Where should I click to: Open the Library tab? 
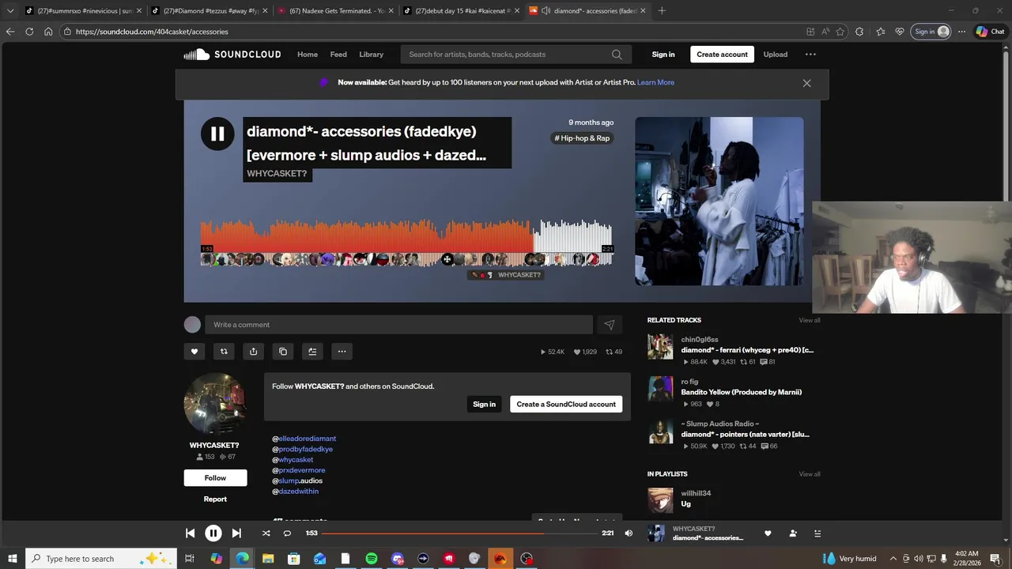point(371,55)
